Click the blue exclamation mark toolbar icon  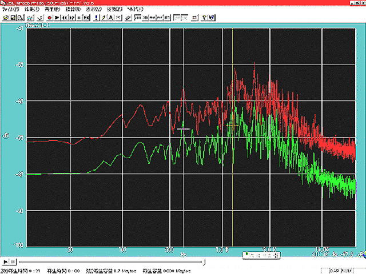(x=96, y=18)
